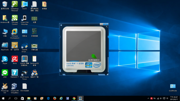The width and height of the screenshot is (180, 101).
Task: Open the network Wi-Fi tray icon
Action: [x=158, y=98]
